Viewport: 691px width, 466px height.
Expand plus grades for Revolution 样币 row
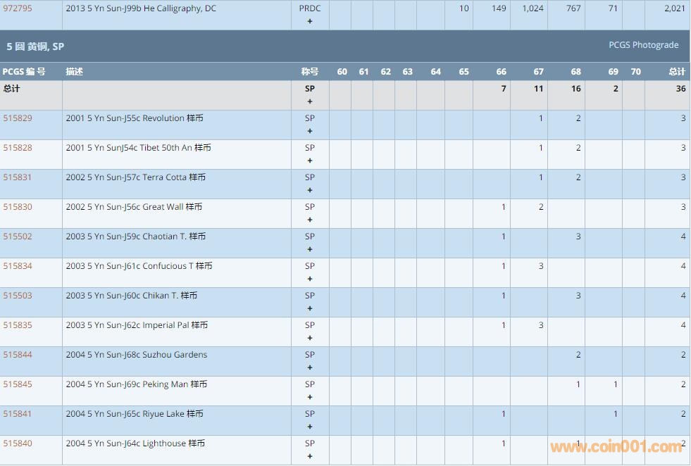(x=310, y=131)
